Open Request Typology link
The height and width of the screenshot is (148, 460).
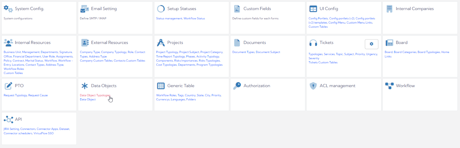point(15,95)
